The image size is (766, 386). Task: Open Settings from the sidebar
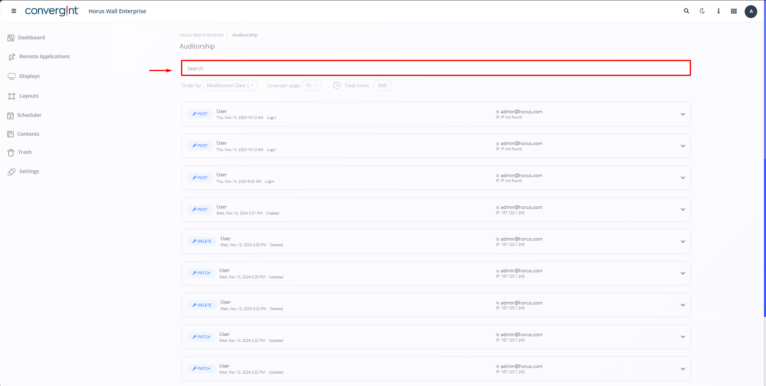(x=29, y=172)
